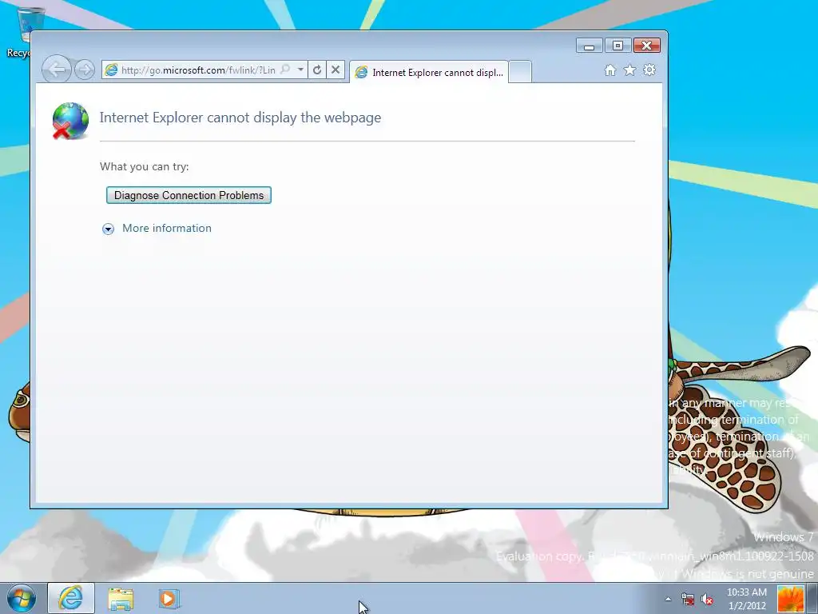The height and width of the screenshot is (614, 818).
Task: Click the Forward arrow button
Action: pyautogui.click(x=85, y=70)
